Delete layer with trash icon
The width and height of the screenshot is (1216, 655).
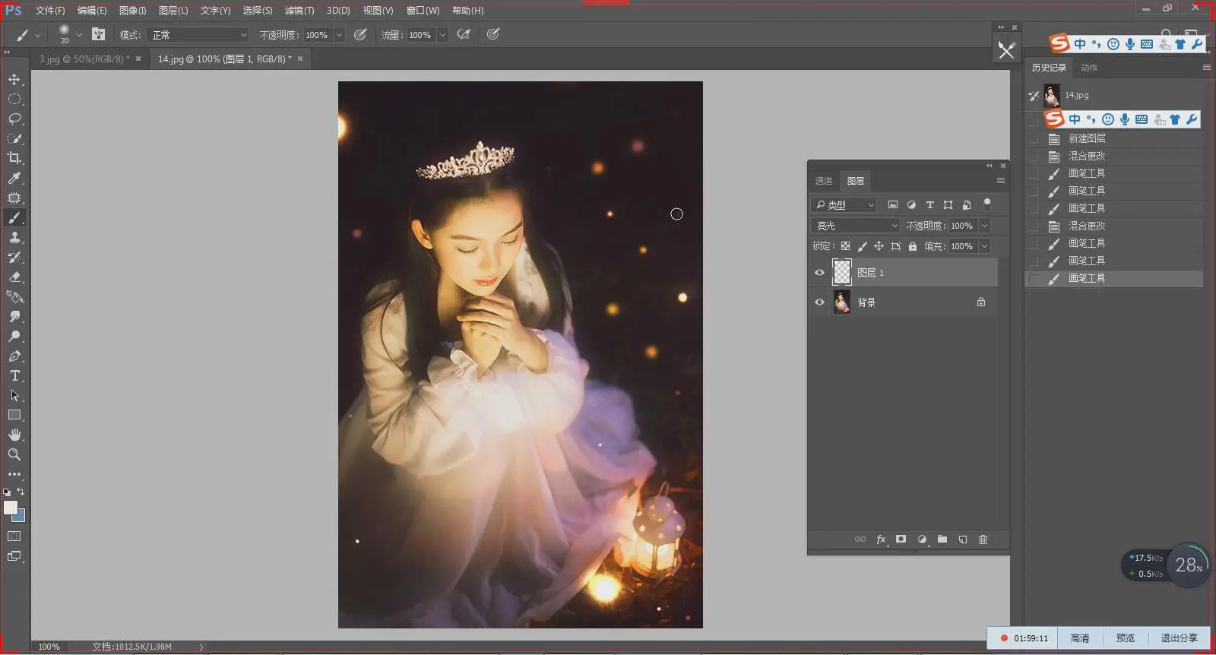click(x=983, y=540)
